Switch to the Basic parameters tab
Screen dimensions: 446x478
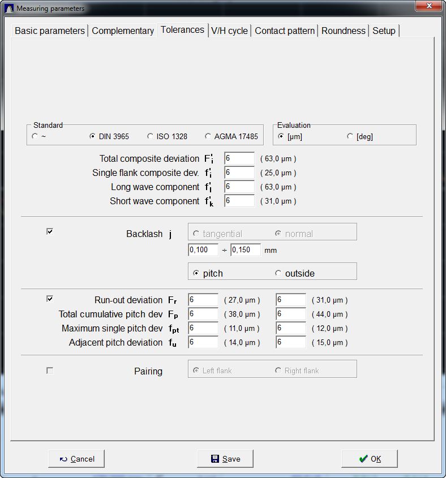click(x=50, y=31)
